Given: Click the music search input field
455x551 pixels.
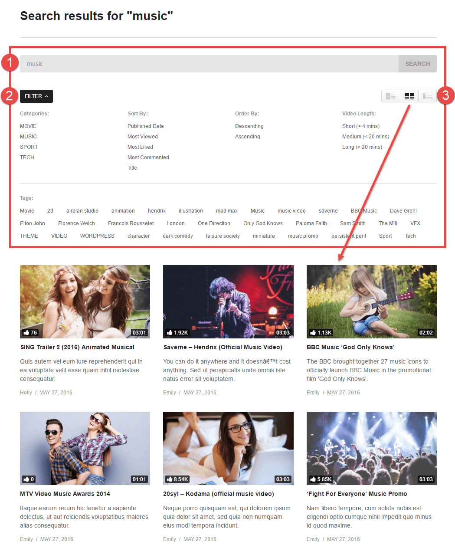Looking at the screenshot, I should pos(209,64).
